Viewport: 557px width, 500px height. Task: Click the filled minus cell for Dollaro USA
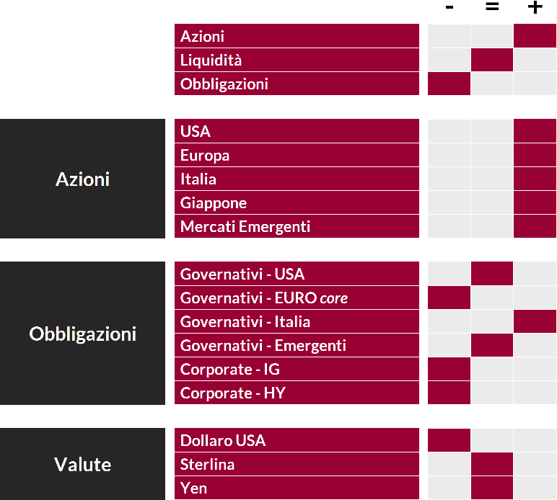click(x=449, y=440)
